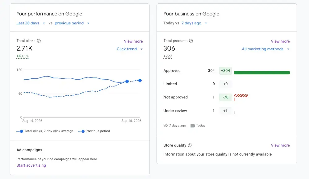Click the Total clicks 7-day click average legend
Screen dimensions: 309x179
(x=49, y=131)
